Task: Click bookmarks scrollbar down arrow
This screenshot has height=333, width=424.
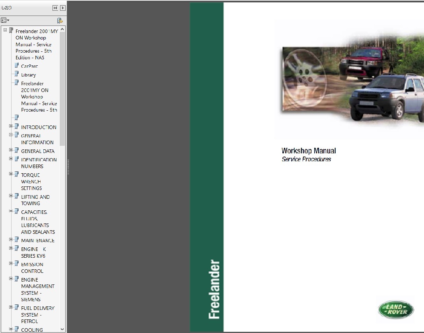Action: point(62,329)
